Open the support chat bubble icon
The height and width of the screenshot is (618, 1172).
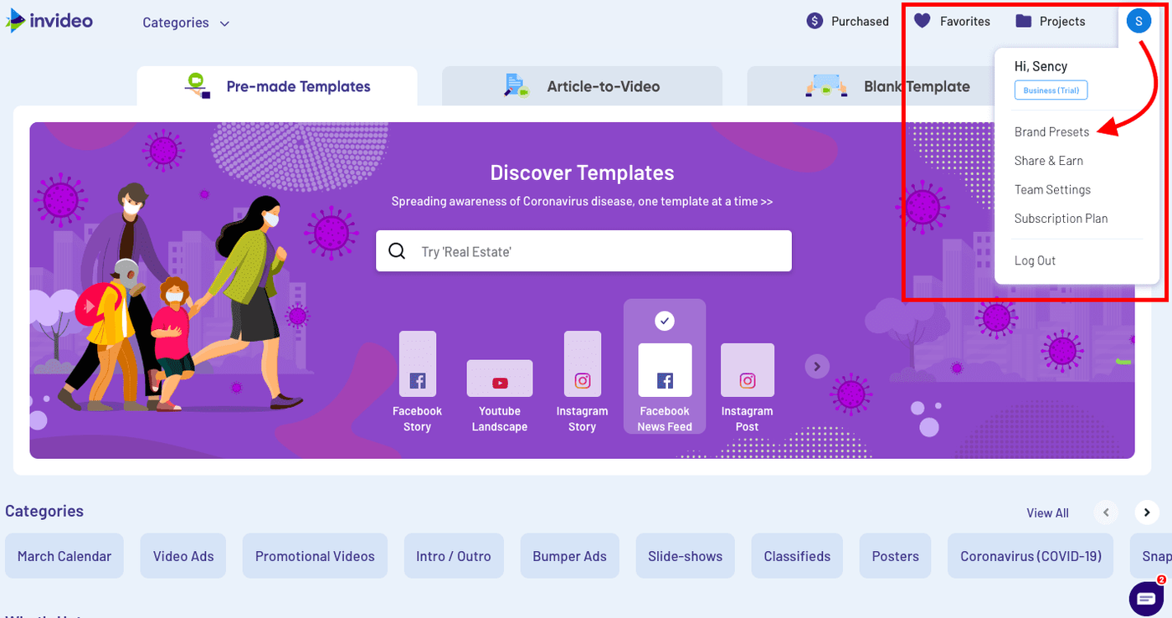tap(1146, 599)
